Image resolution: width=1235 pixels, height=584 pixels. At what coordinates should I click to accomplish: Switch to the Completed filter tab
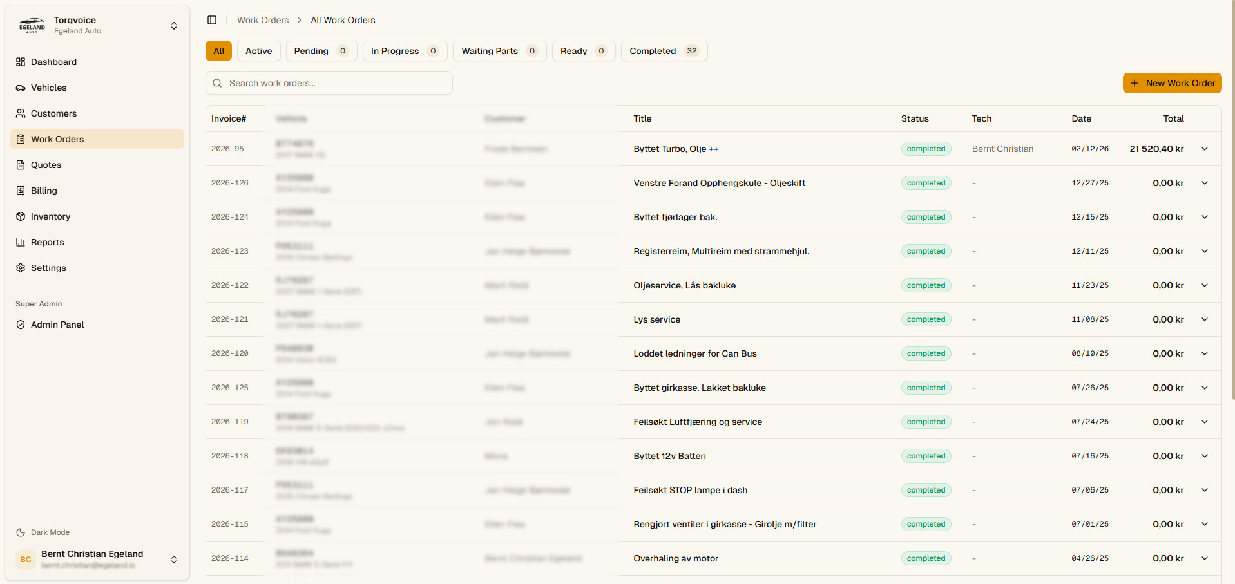(x=664, y=51)
